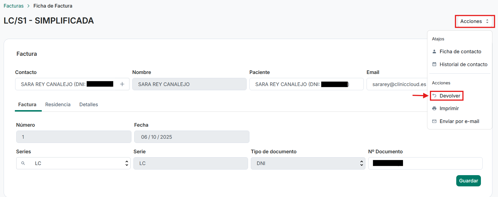Click the calendar icon for Historial de contacto
Image resolution: width=498 pixels, height=197 pixels.
[434, 64]
